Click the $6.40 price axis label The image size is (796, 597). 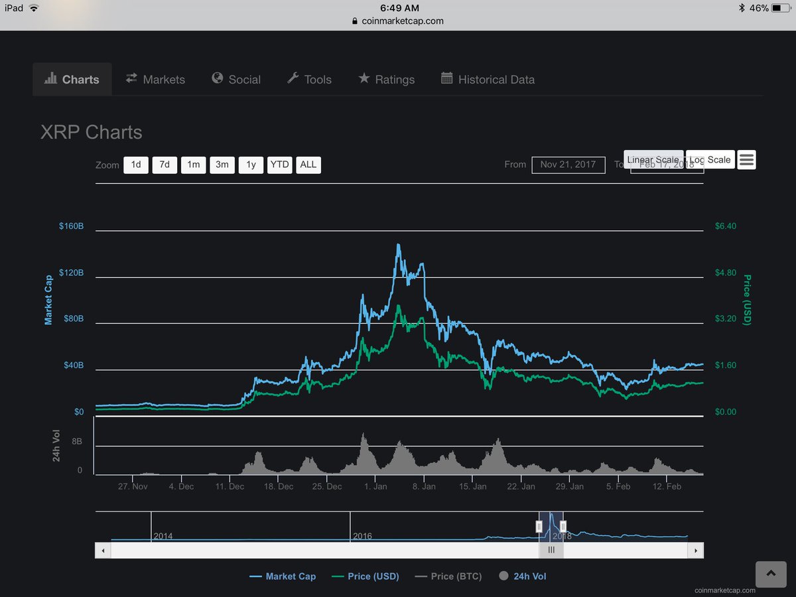pos(726,226)
